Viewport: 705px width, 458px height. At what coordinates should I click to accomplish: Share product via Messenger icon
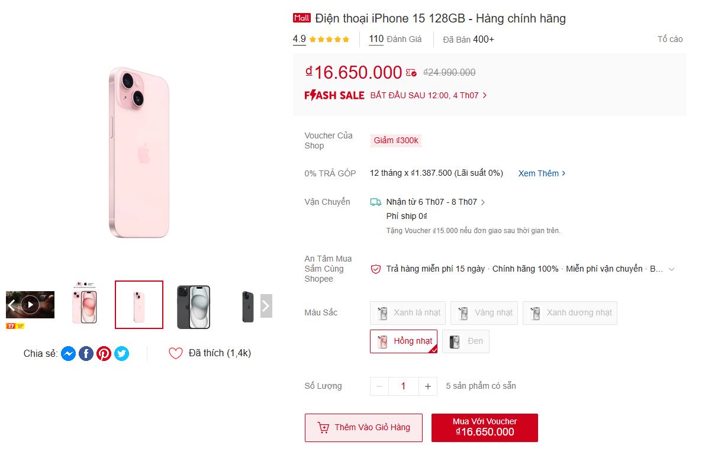click(x=69, y=353)
